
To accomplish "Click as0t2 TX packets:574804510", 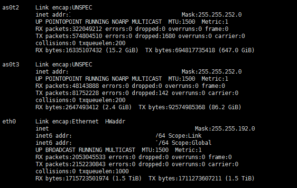I will pos(69,36).
